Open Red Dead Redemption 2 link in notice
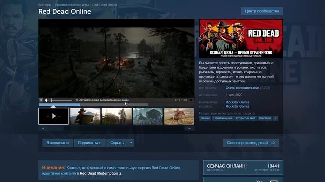This screenshot has height=182, width=325. pos(101,173)
